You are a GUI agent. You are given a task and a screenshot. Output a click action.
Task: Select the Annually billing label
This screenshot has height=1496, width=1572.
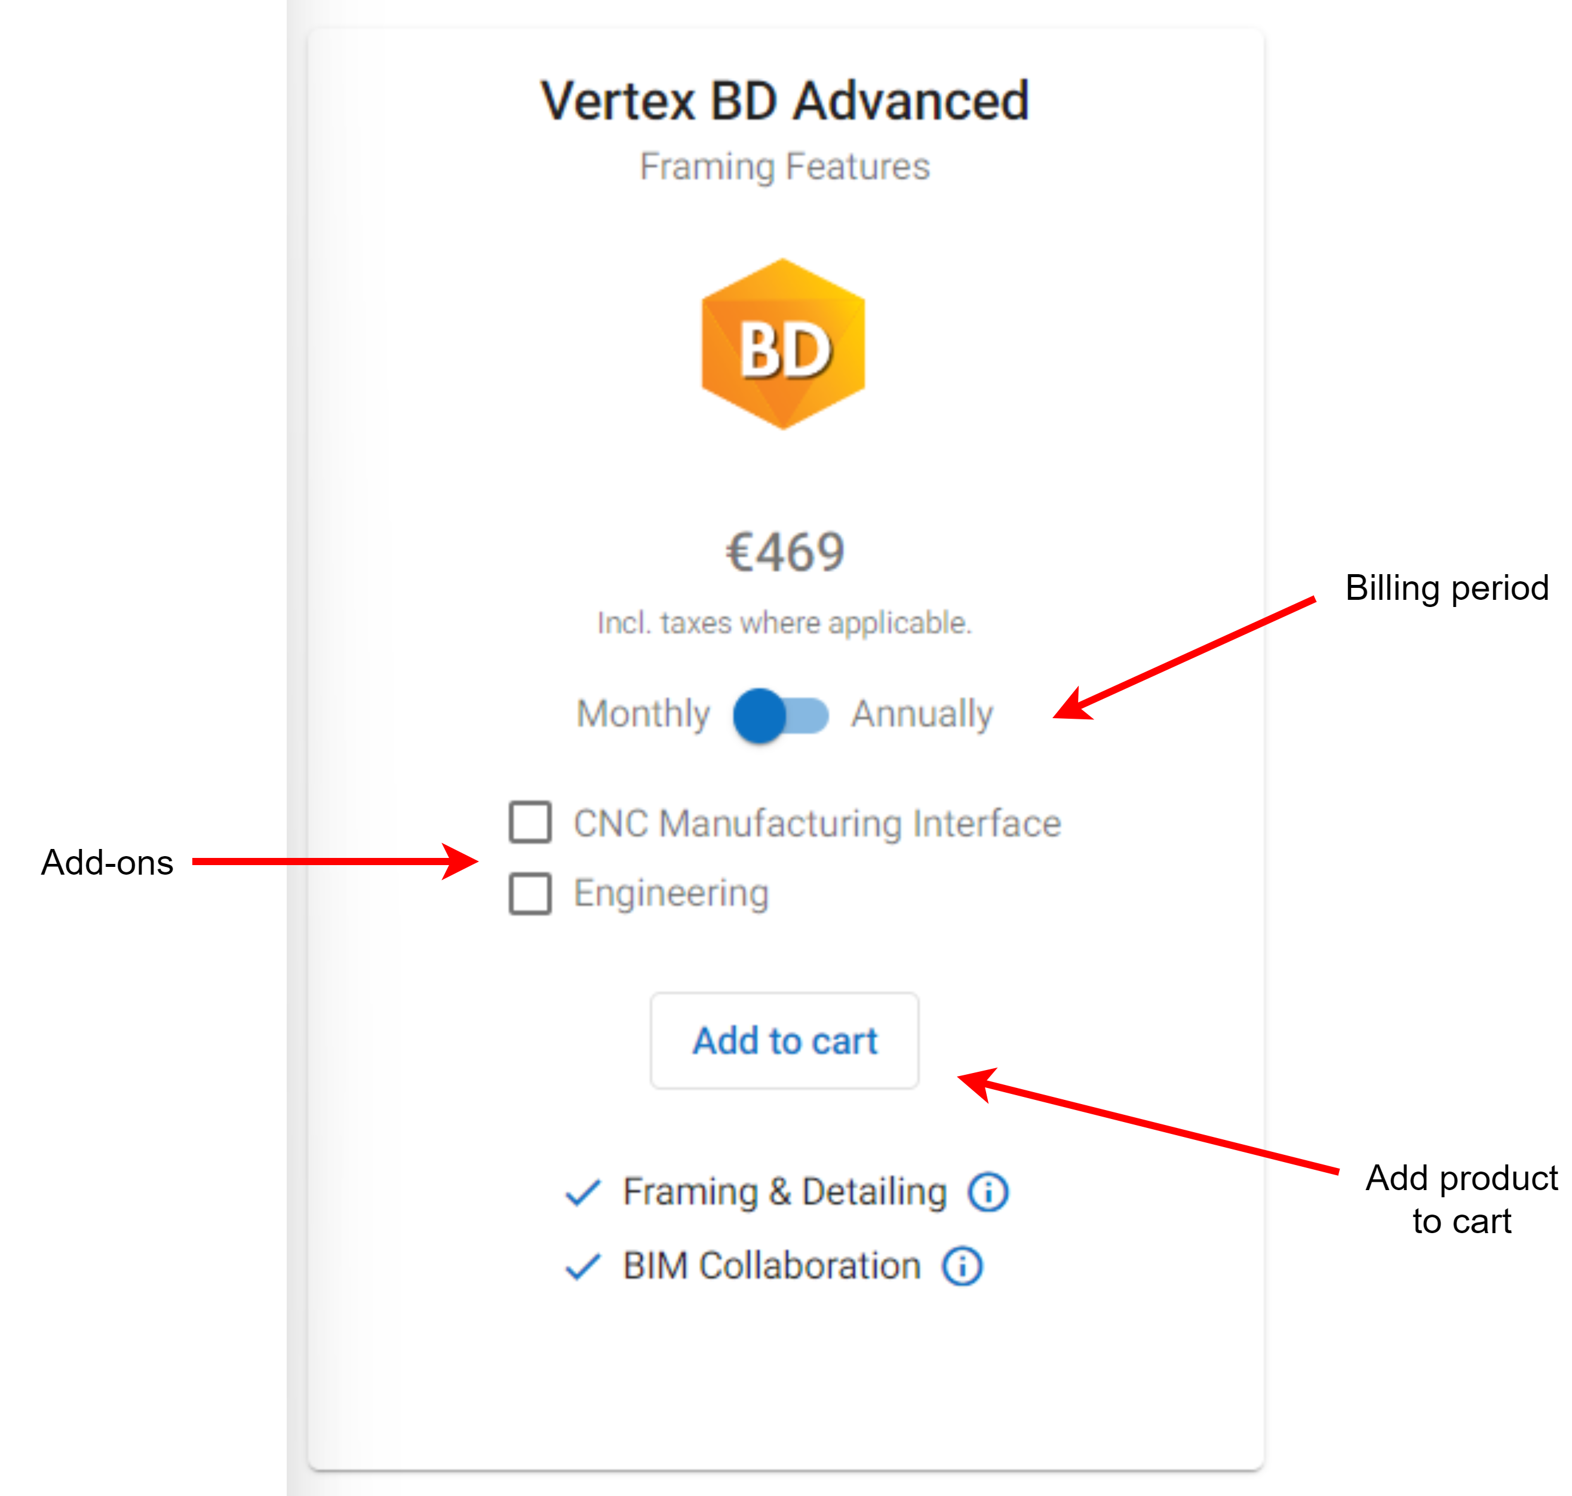point(922,714)
